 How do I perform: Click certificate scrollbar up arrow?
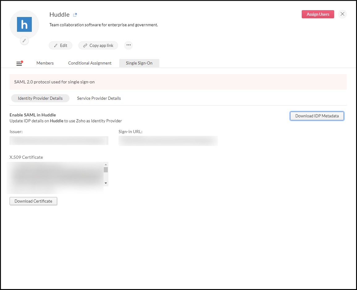[x=106, y=165]
